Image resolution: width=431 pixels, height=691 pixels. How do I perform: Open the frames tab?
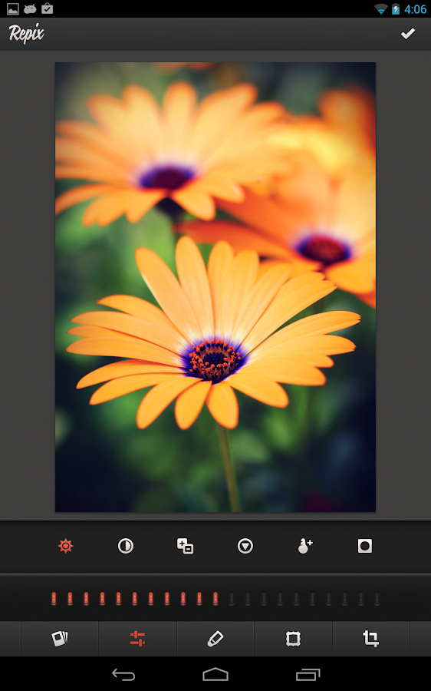pyautogui.click(x=293, y=639)
